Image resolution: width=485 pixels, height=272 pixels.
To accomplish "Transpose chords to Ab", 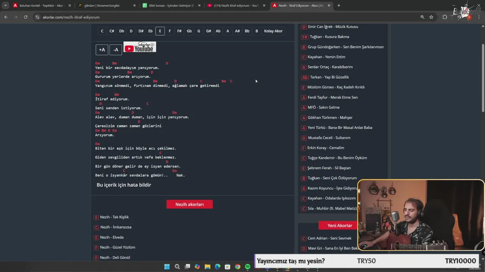I will pos(218,31).
